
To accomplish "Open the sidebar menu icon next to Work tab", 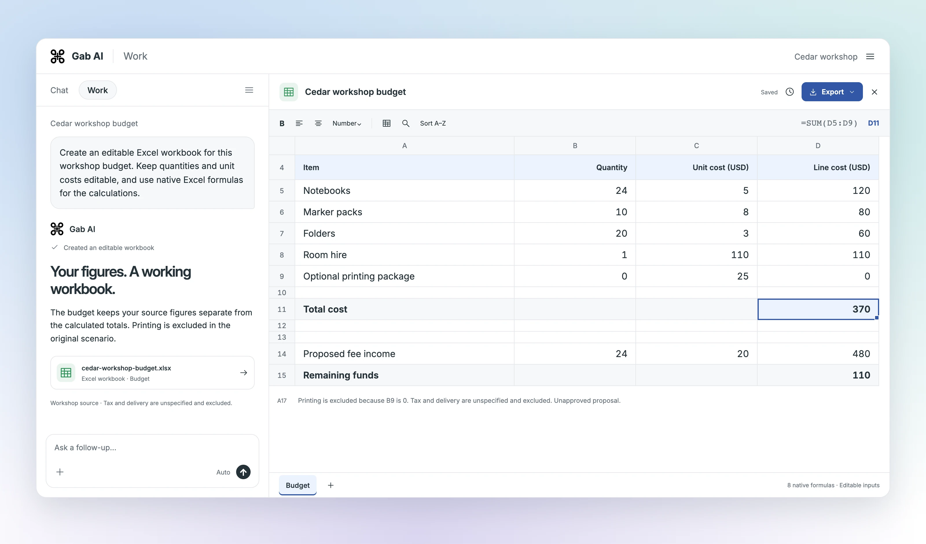I will coord(249,90).
